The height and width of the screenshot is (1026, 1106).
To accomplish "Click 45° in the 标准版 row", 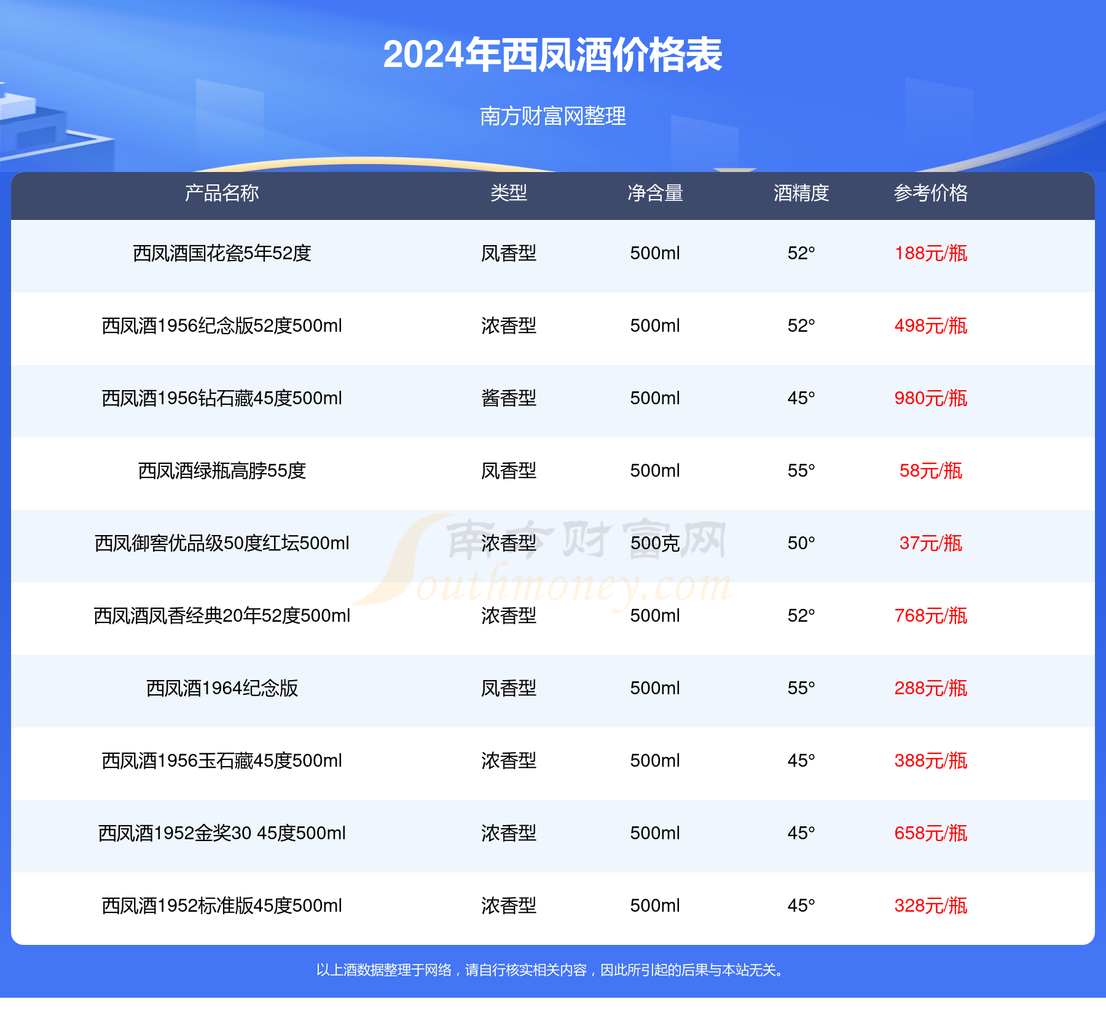I will tap(801, 906).
